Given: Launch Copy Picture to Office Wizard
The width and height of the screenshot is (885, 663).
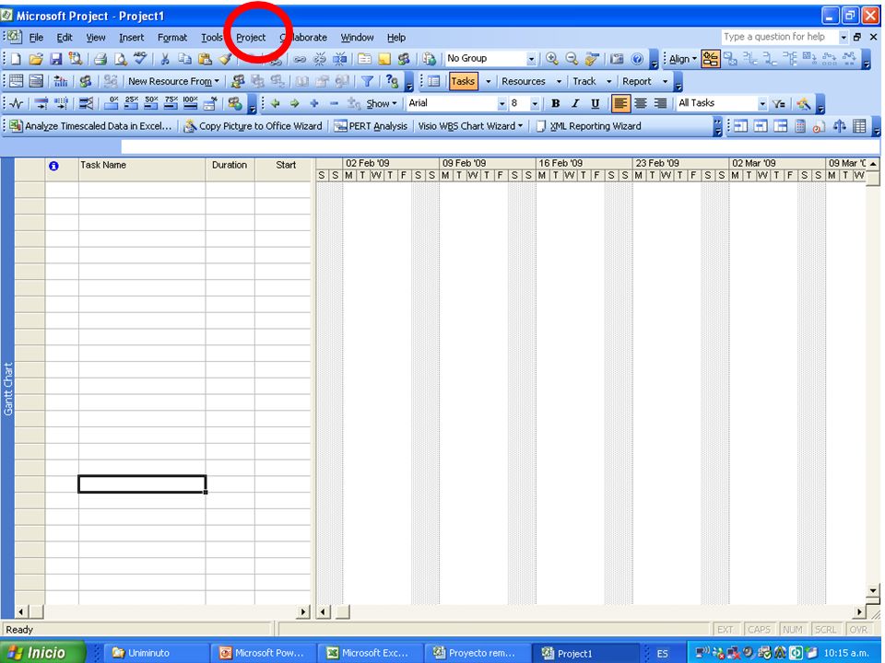Looking at the screenshot, I should (253, 126).
